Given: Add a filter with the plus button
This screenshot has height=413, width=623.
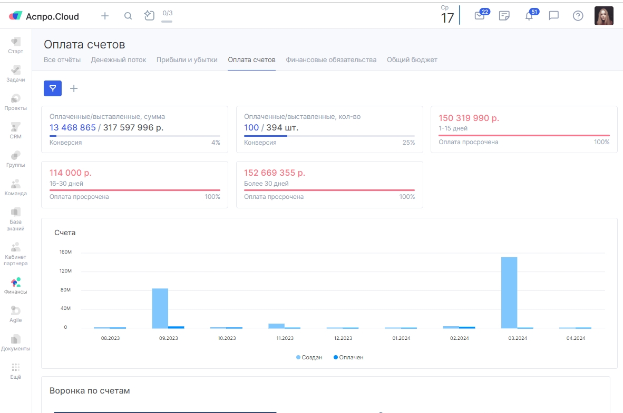Looking at the screenshot, I should pyautogui.click(x=74, y=88).
